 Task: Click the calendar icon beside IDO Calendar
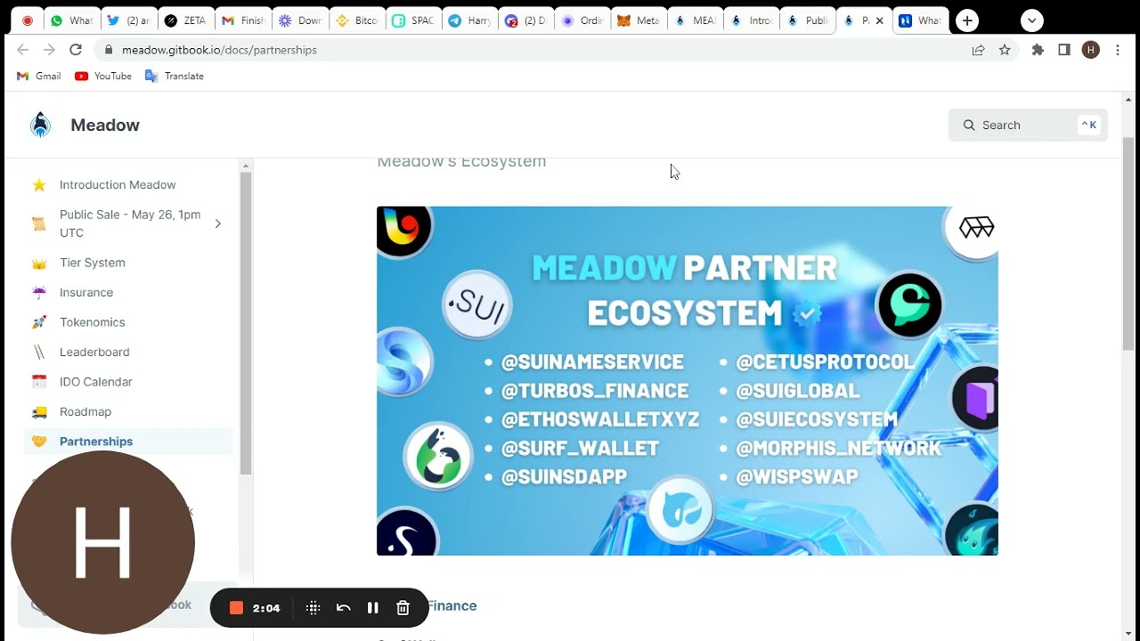click(39, 382)
